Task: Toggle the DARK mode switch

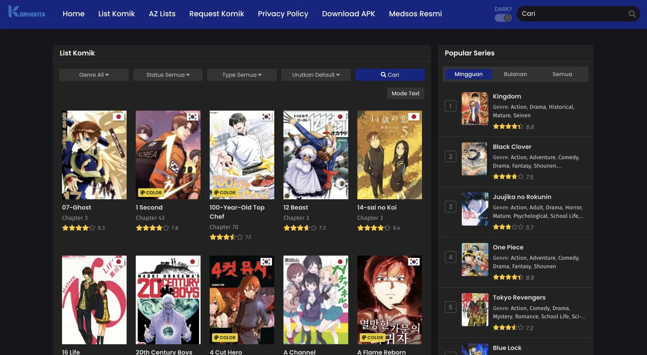Action: (x=503, y=18)
